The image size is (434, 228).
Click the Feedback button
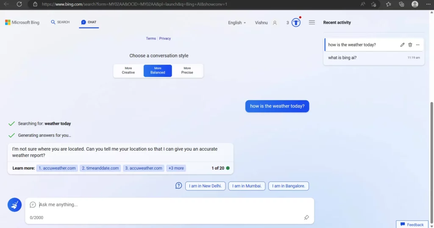(412, 225)
